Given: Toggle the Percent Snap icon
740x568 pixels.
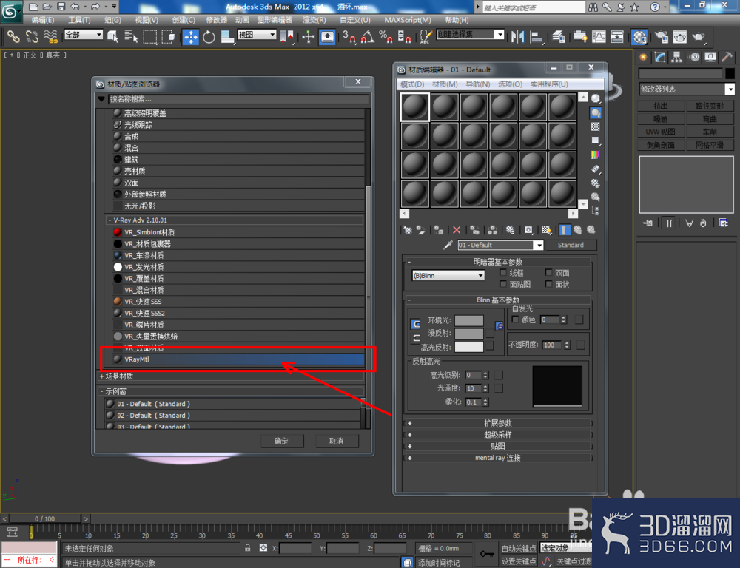Looking at the screenshot, I should [x=386, y=37].
